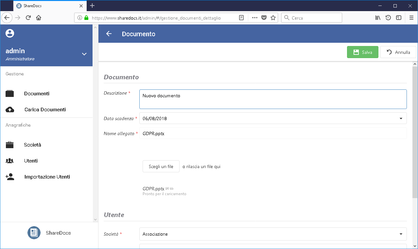Open Documenti via its folder icon

(10, 94)
